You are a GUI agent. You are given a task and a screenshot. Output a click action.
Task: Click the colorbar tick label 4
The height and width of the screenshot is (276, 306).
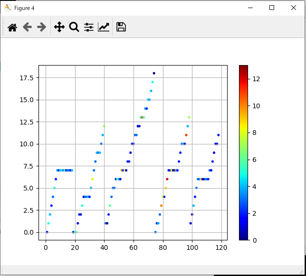(x=254, y=187)
